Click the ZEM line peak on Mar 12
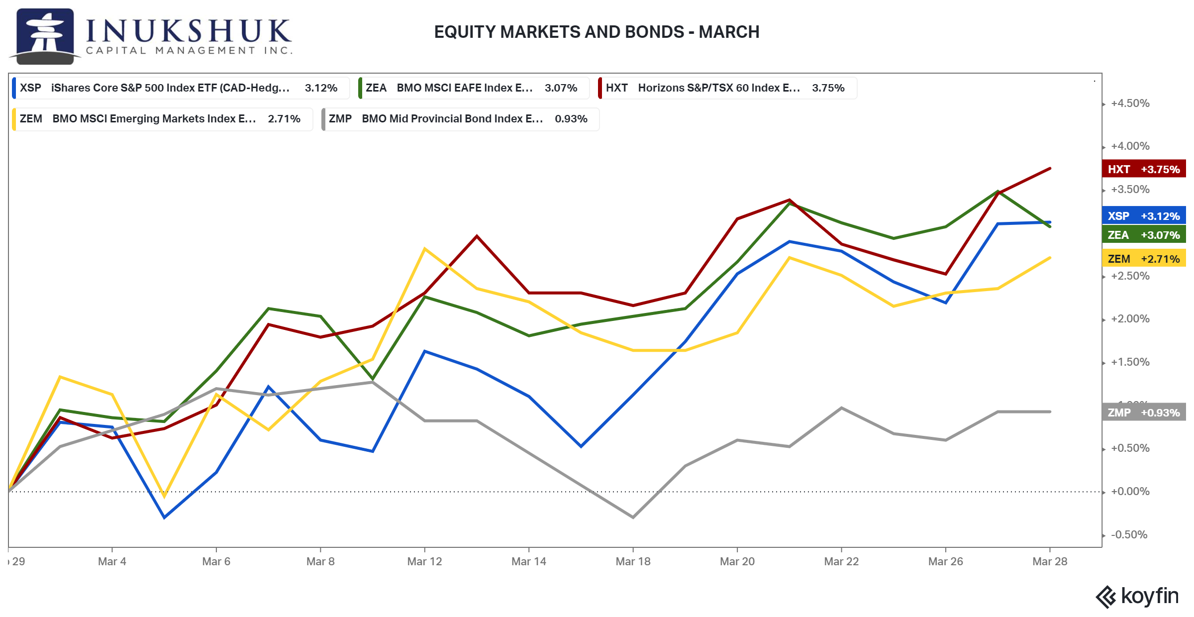The height and width of the screenshot is (617, 1194). point(424,248)
